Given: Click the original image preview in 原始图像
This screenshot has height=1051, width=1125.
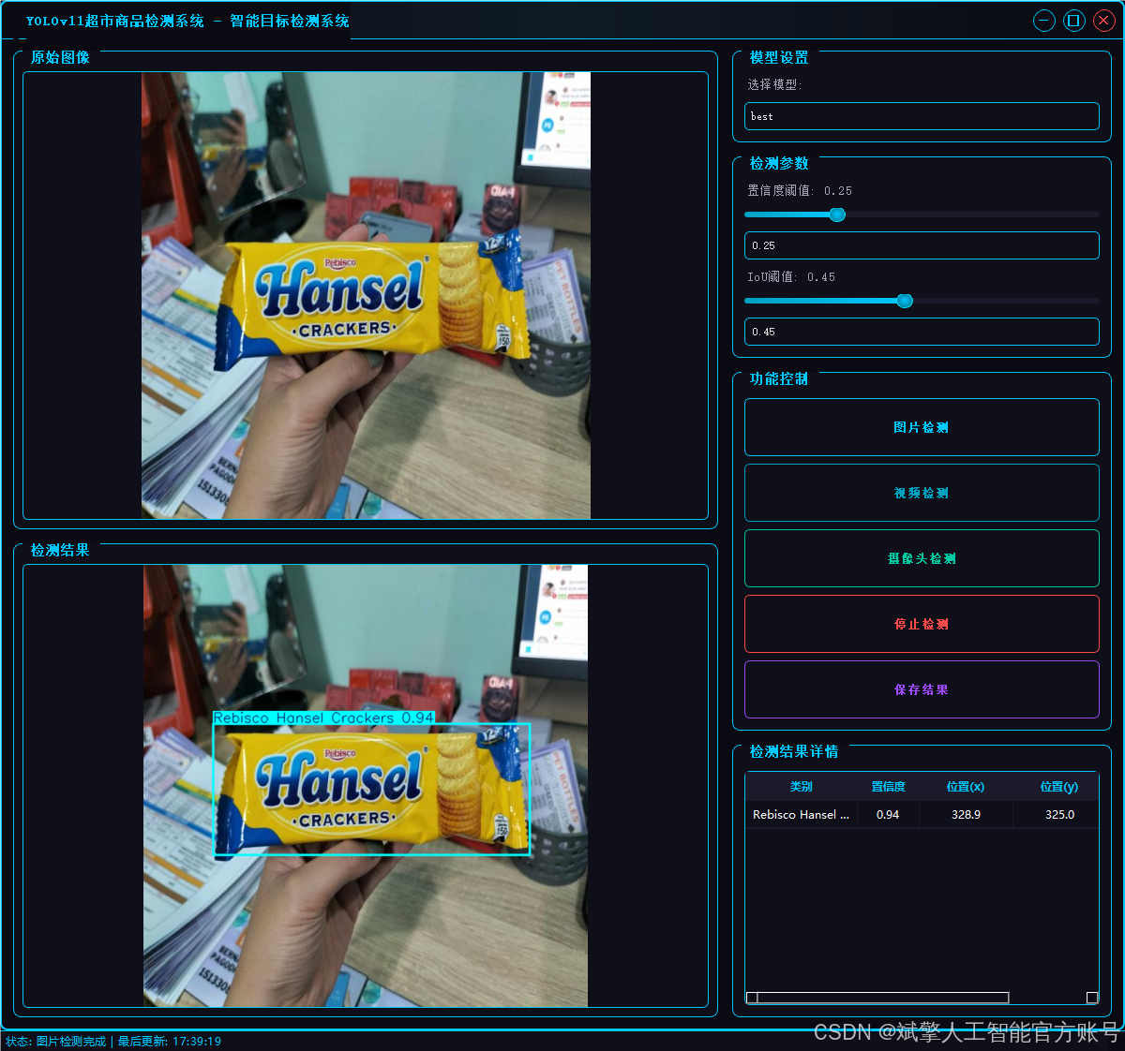Looking at the screenshot, I should [x=366, y=295].
